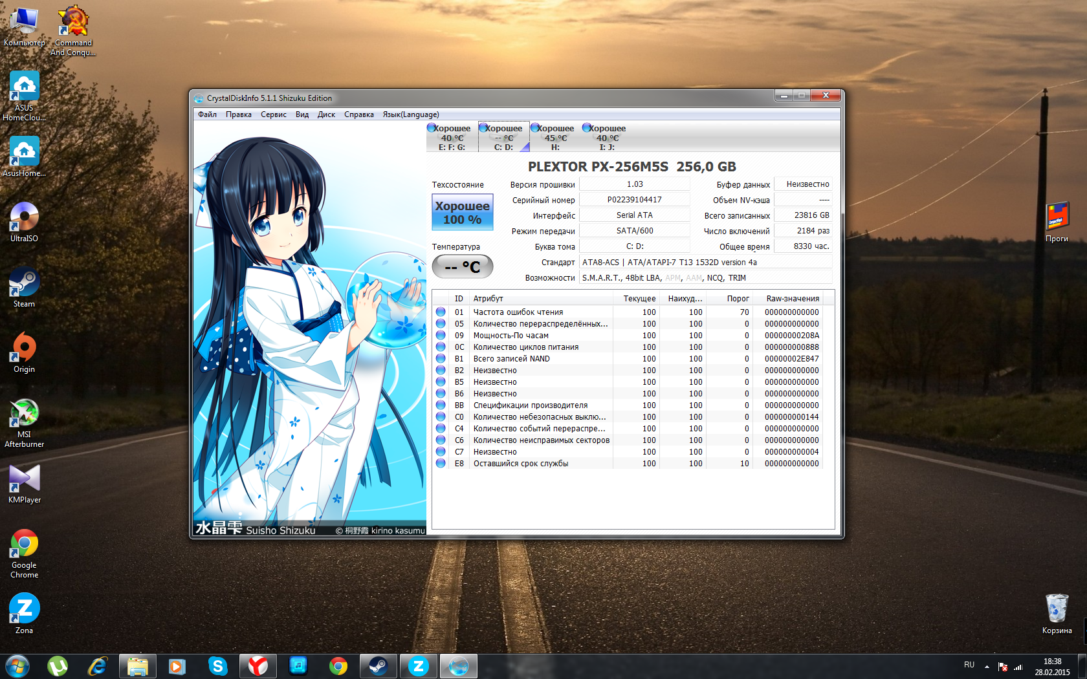Screen dimensions: 1087x679
Task: Click the RU language indicator
Action: [x=969, y=665]
